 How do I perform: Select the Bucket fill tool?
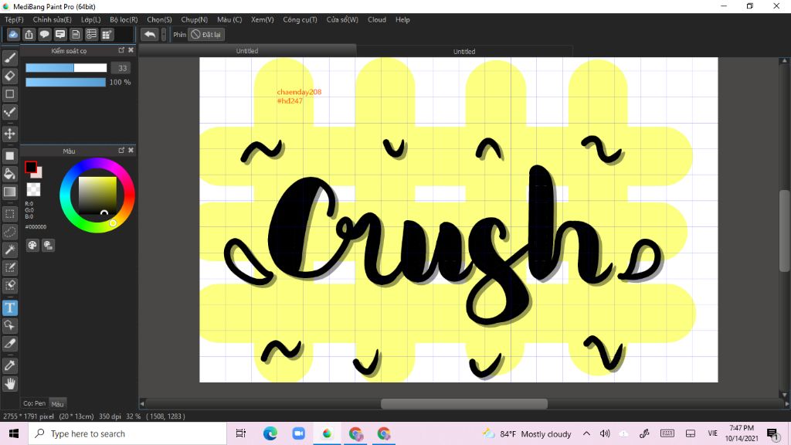(9, 174)
